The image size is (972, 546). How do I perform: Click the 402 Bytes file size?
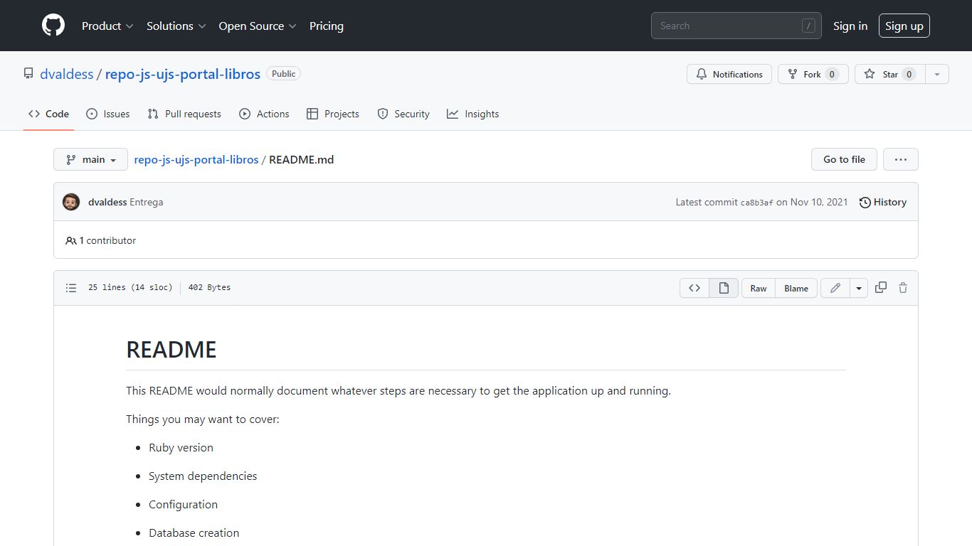click(x=209, y=288)
